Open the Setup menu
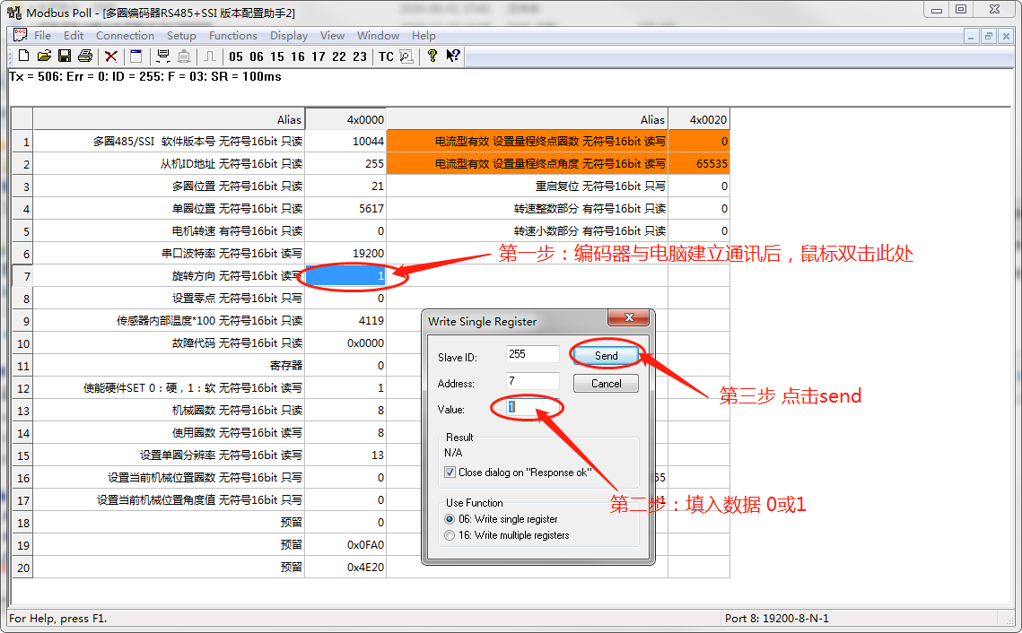 (x=181, y=36)
